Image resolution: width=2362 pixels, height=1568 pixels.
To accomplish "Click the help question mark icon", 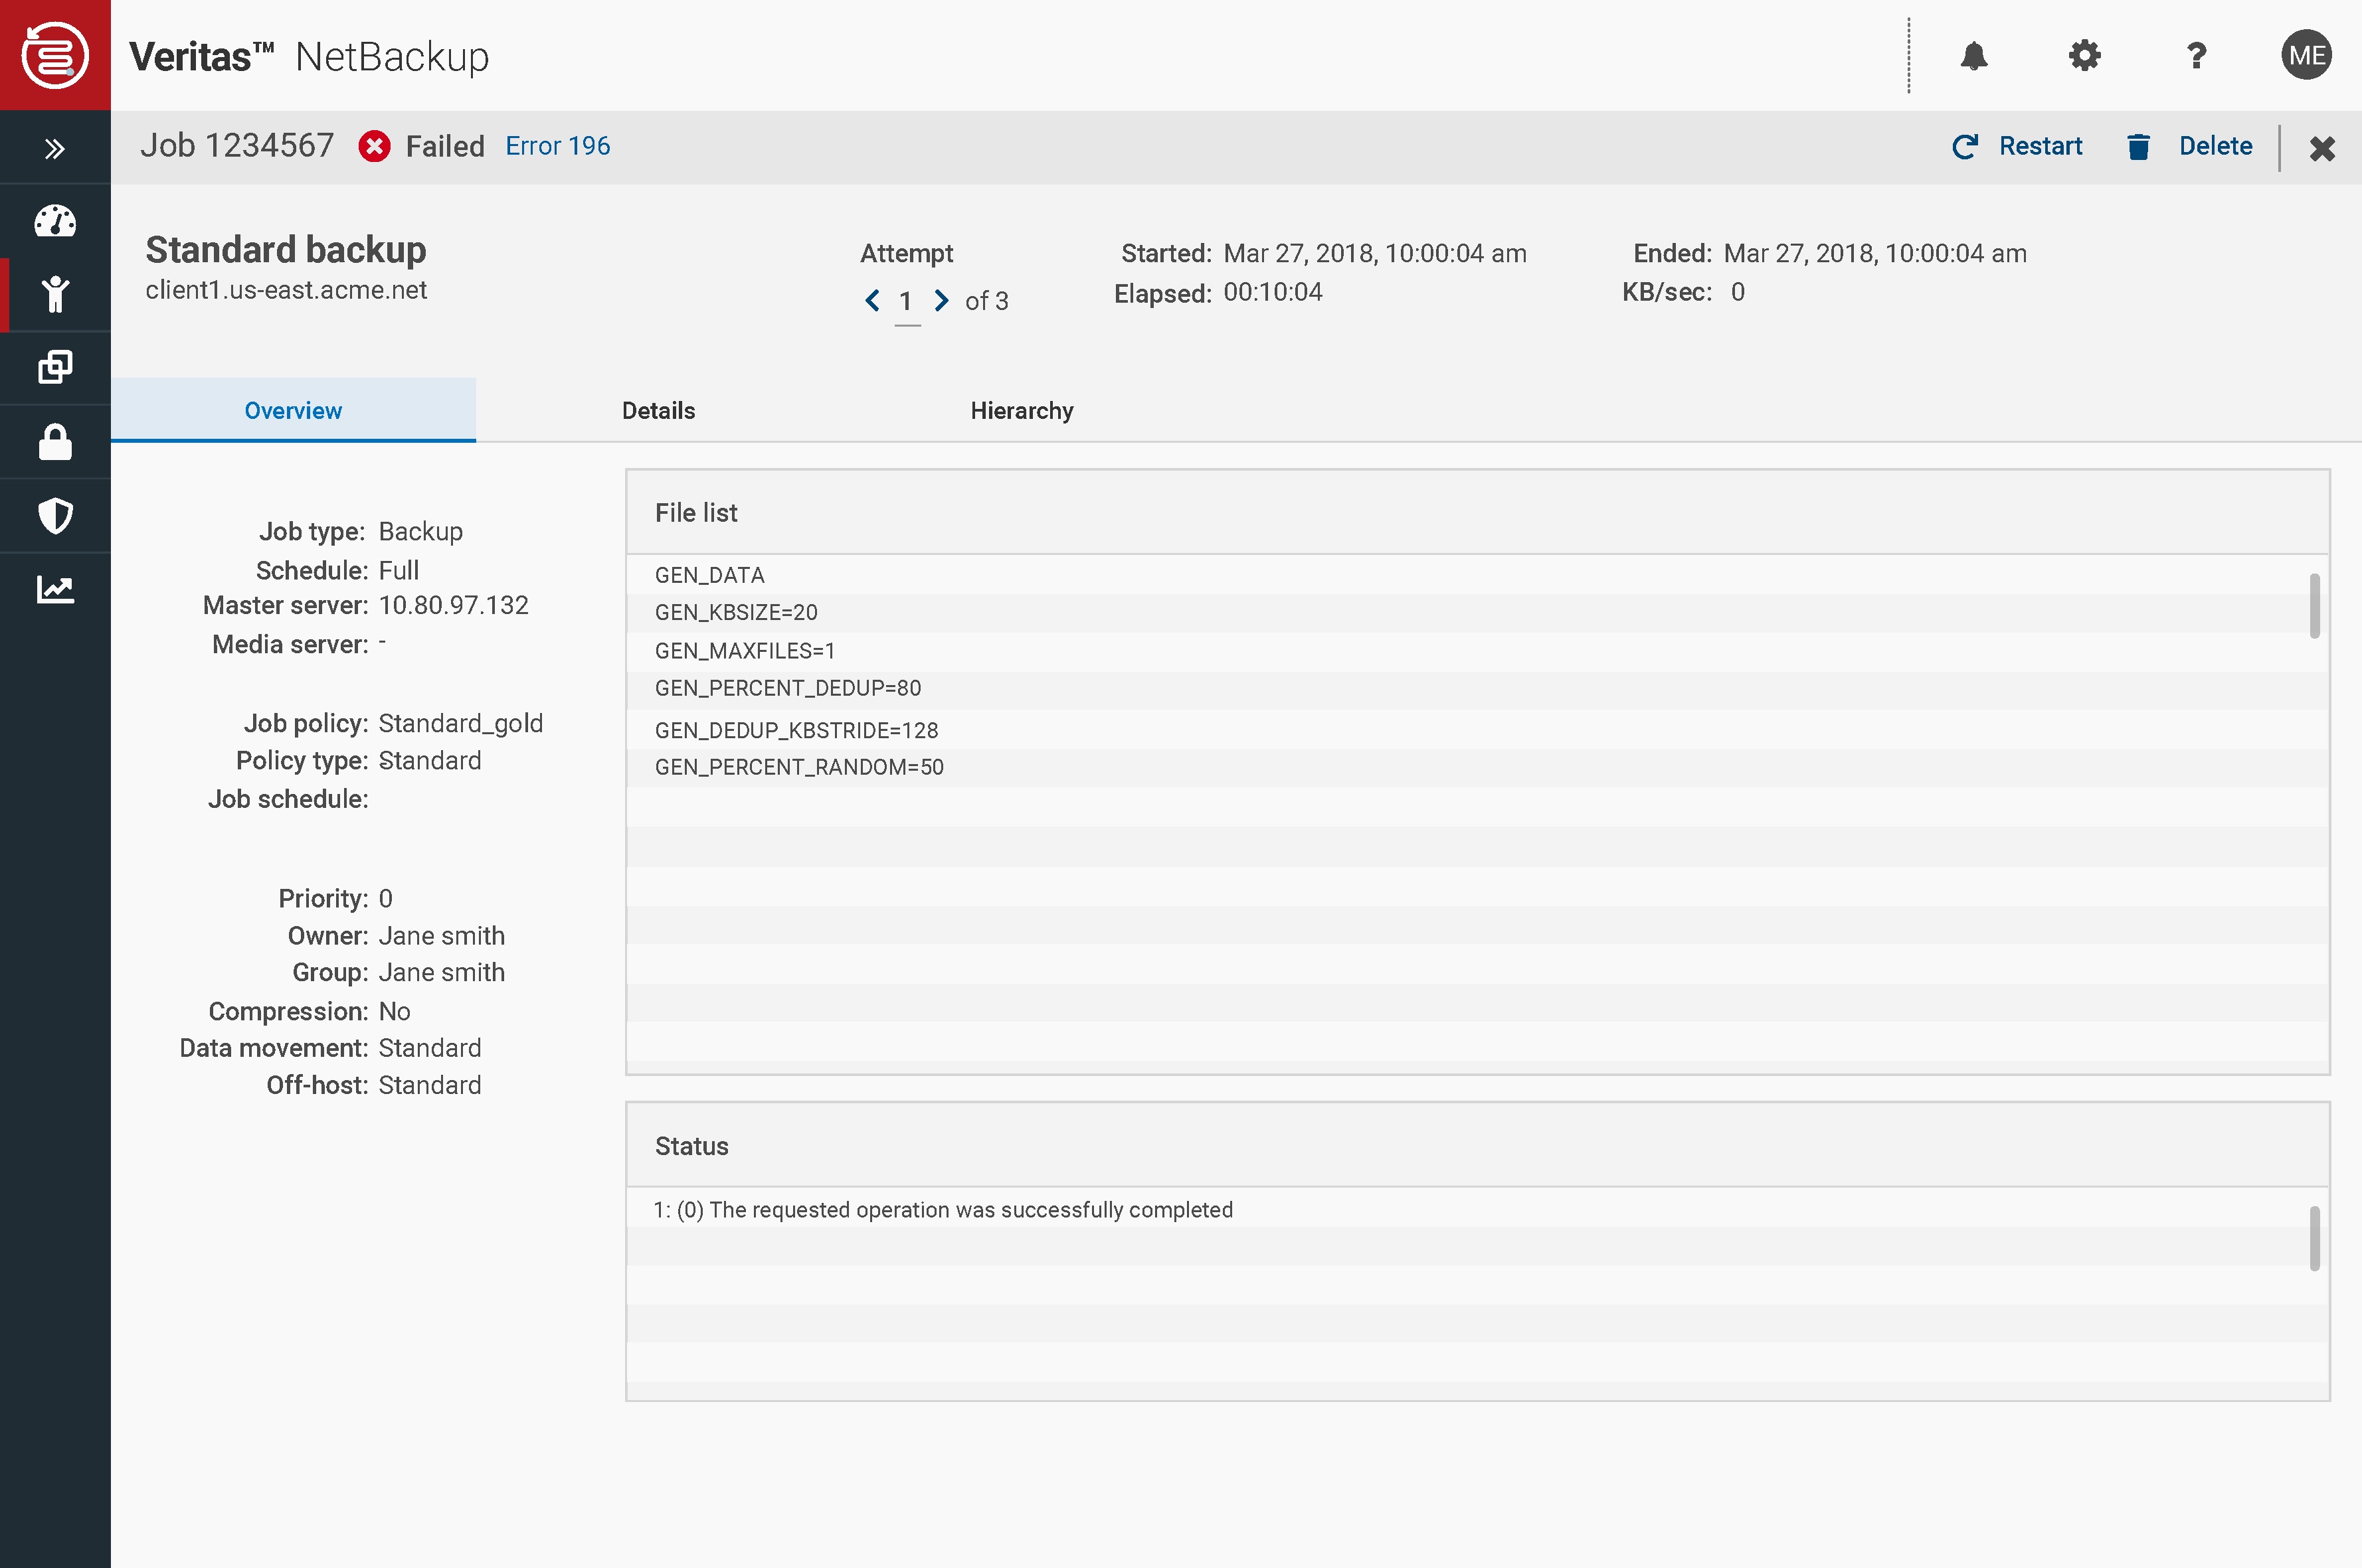I will tap(2196, 56).
